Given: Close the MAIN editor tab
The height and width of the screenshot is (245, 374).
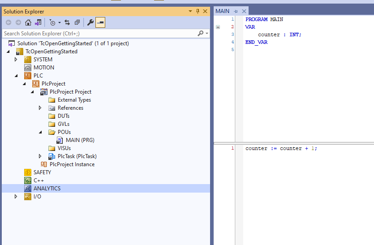Looking at the screenshot, I should tap(244, 11).
